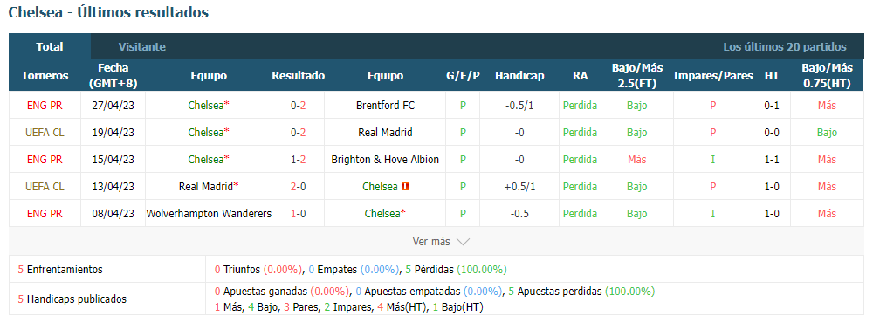Image resolution: width=873 pixels, height=323 pixels.
Task: Open the Brentford FC team link
Action: coord(385,105)
